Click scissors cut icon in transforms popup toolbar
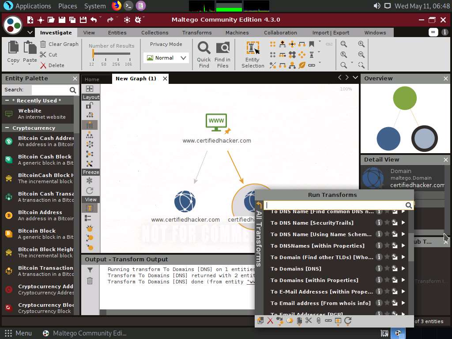 pyautogui.click(x=309, y=320)
